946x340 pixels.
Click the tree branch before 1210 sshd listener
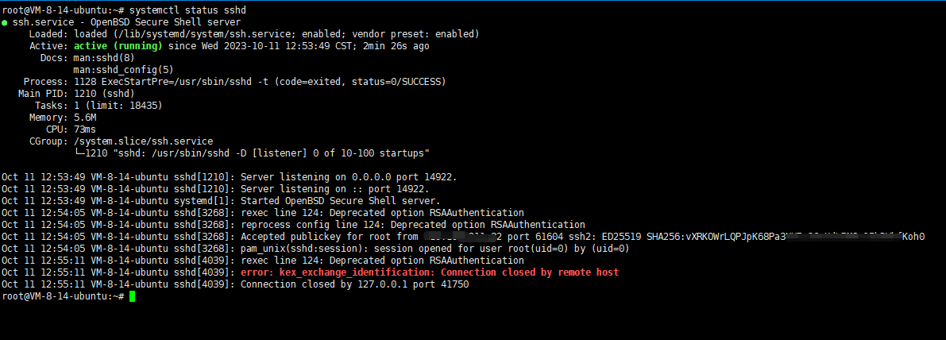[x=79, y=153]
